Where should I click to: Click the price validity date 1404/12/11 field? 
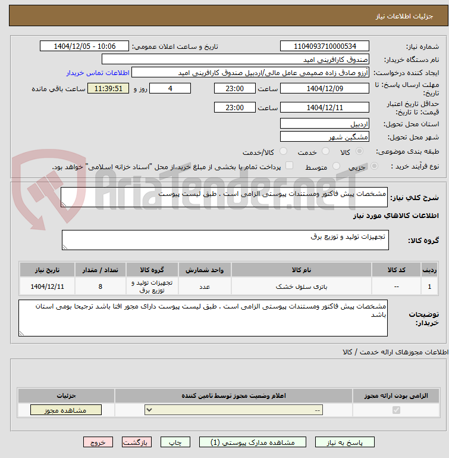[325, 107]
